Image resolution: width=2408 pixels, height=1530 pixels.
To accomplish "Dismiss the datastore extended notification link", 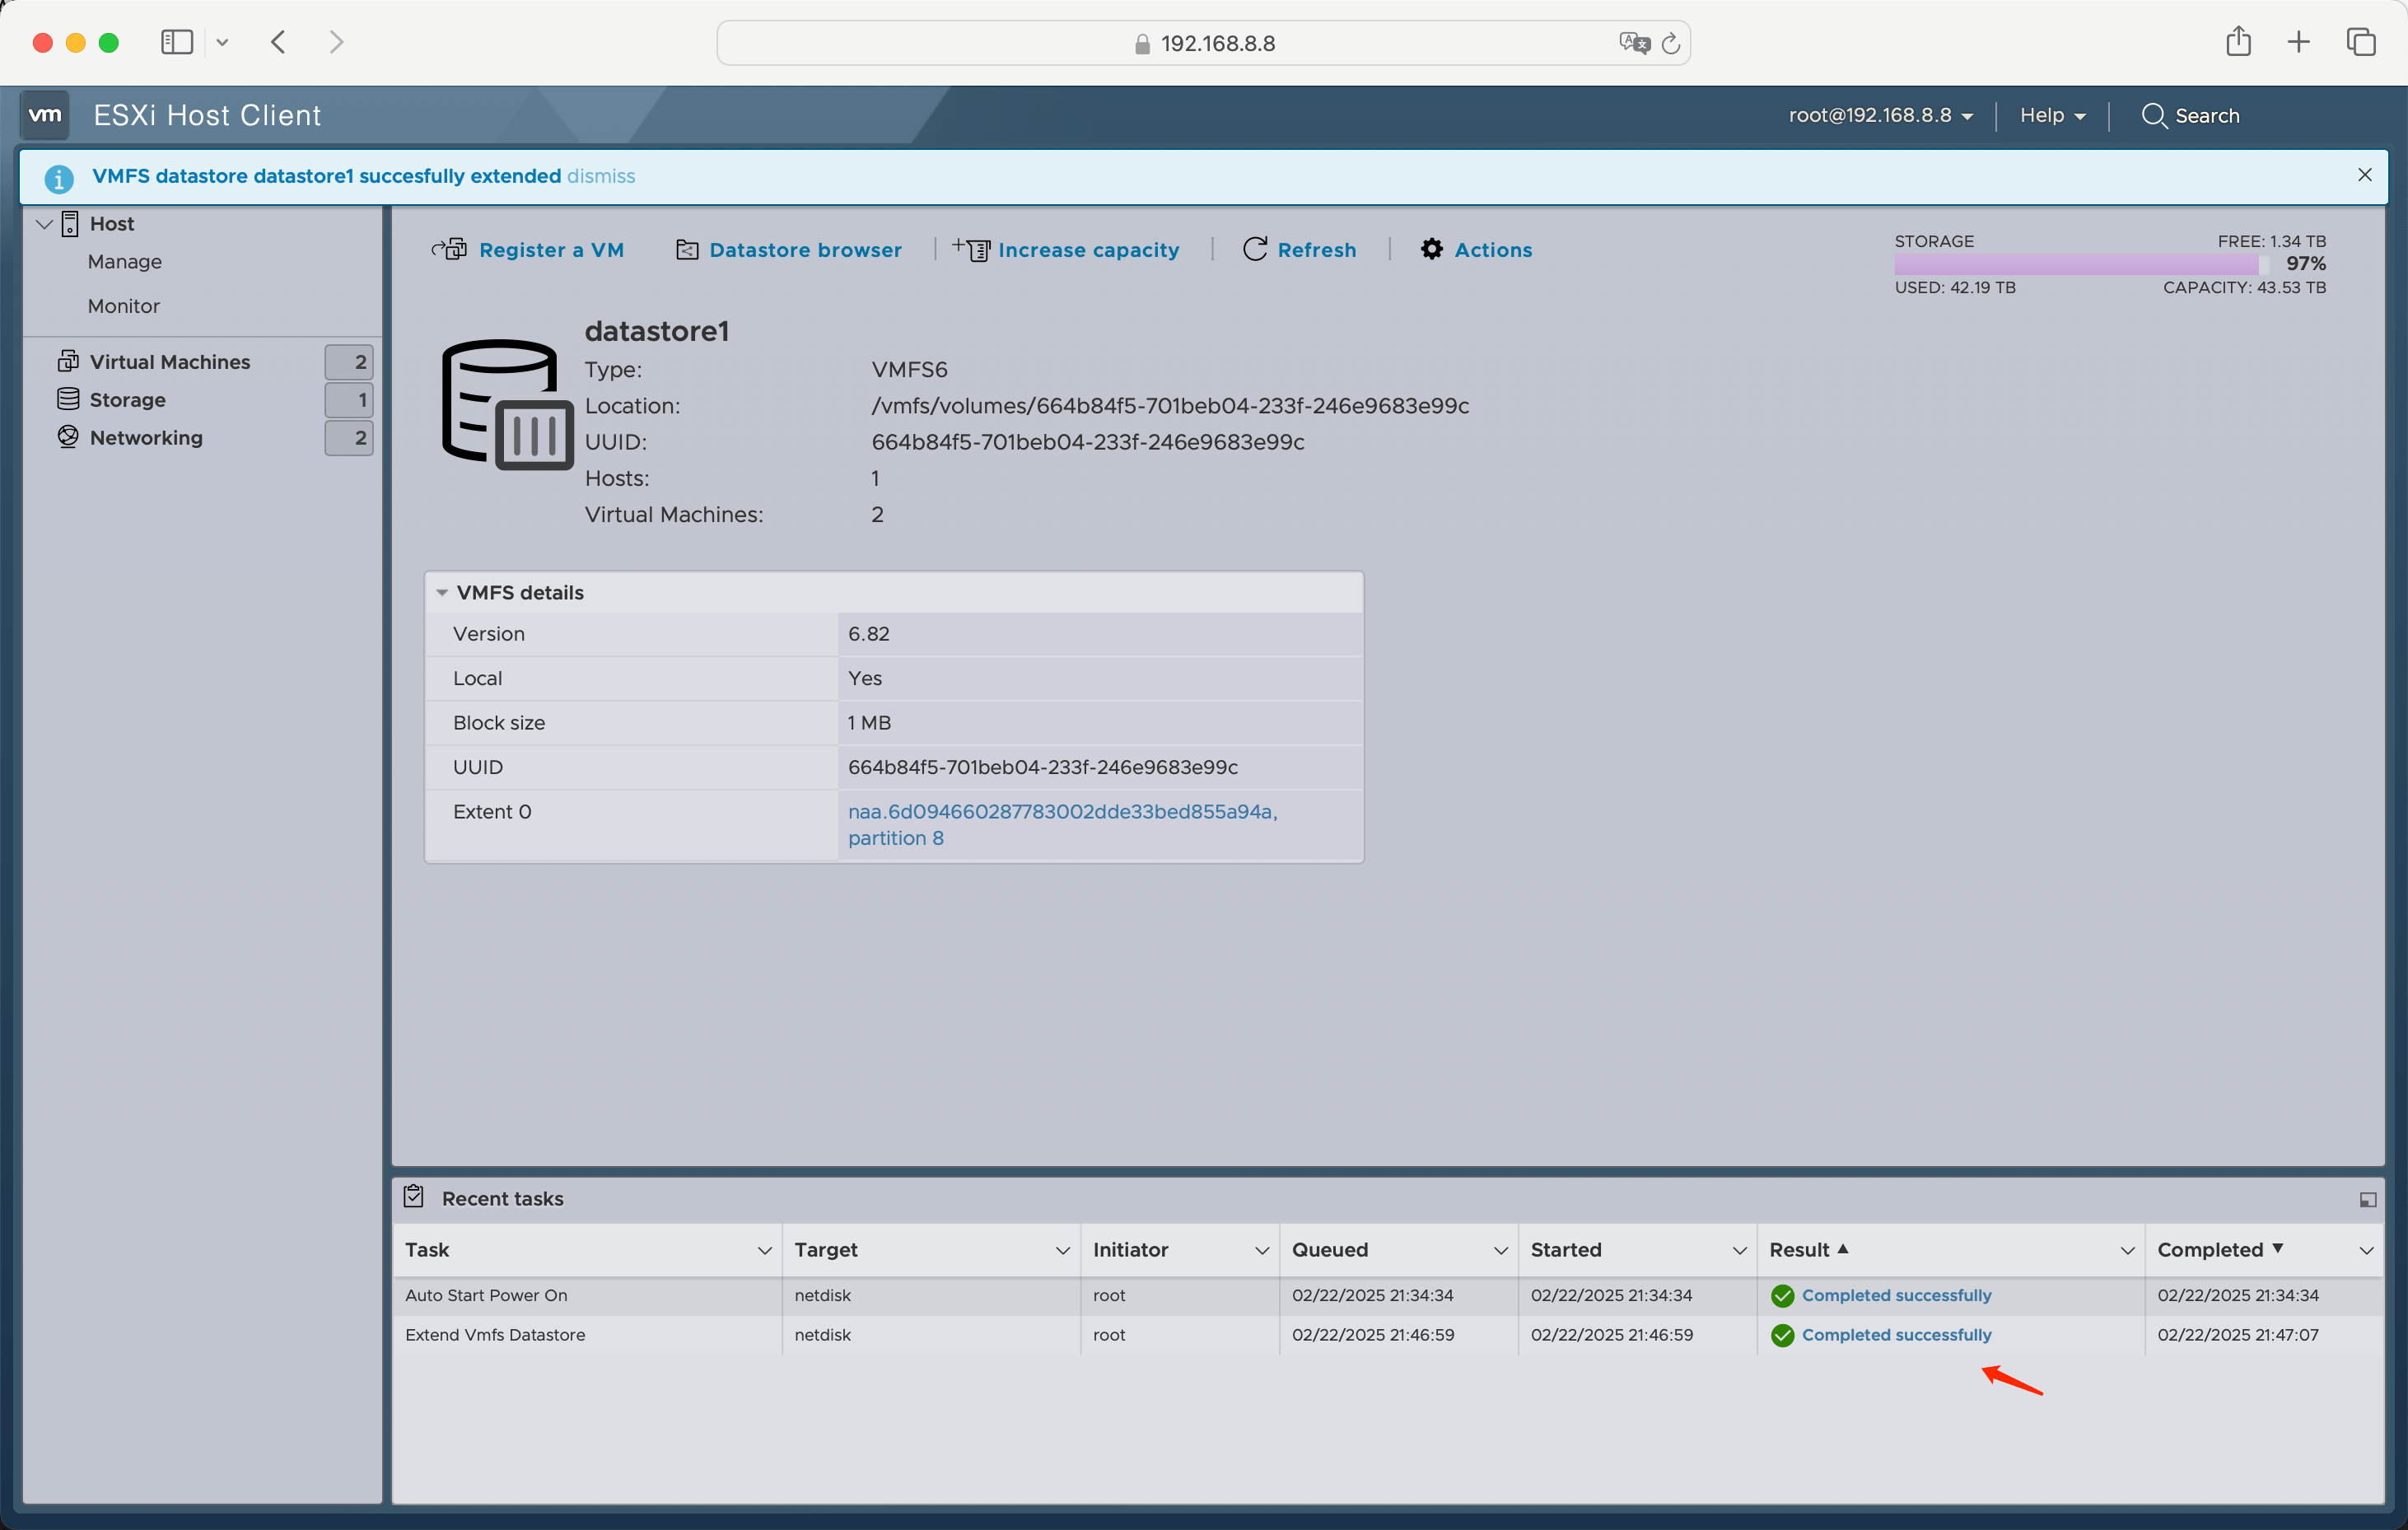I will click(x=601, y=176).
